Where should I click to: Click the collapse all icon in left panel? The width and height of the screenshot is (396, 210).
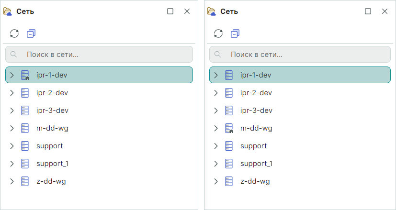[x=31, y=33]
